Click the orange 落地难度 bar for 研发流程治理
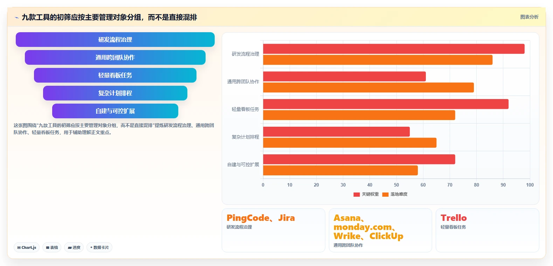The height and width of the screenshot is (266, 553). point(378,60)
